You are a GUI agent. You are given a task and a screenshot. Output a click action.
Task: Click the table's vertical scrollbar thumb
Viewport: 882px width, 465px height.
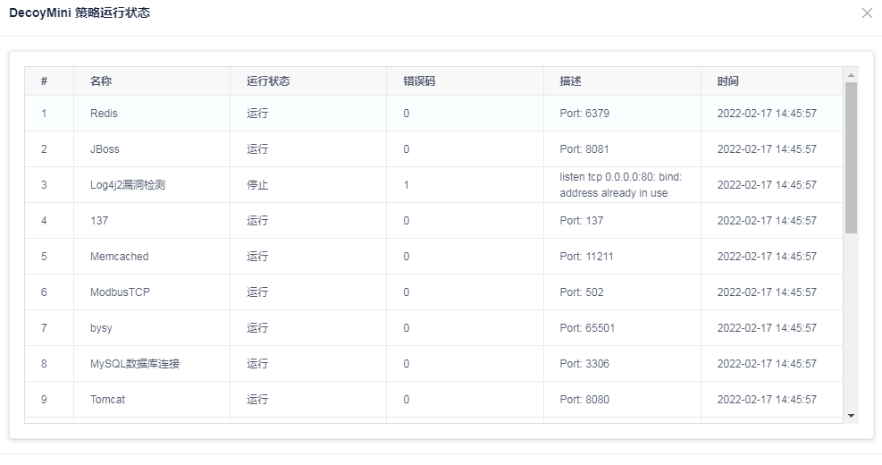click(851, 156)
